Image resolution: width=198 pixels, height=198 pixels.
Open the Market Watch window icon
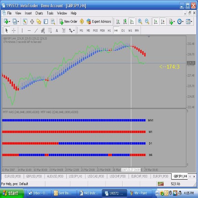[25, 22]
